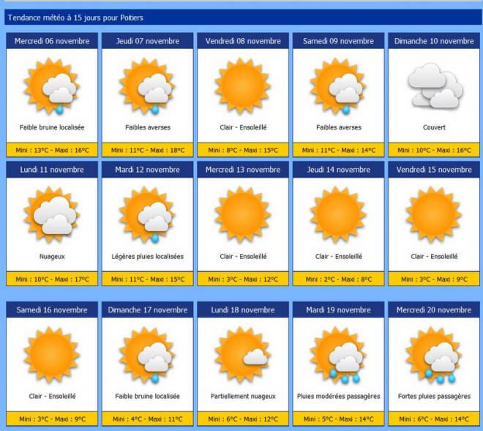Click the partly cloudy icon for Lundi 18 novembre
This screenshot has width=483, height=431.
243,355
